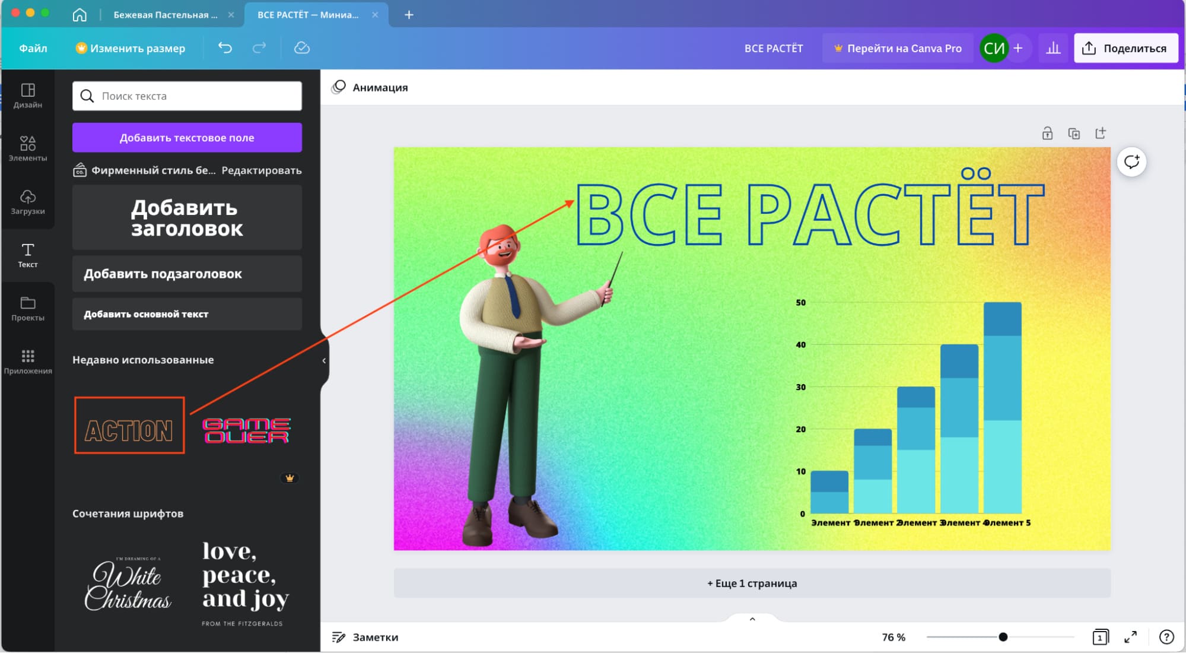This screenshot has height=653, width=1186.
Task: Open the СИ user avatar
Action: pyautogui.click(x=994, y=48)
